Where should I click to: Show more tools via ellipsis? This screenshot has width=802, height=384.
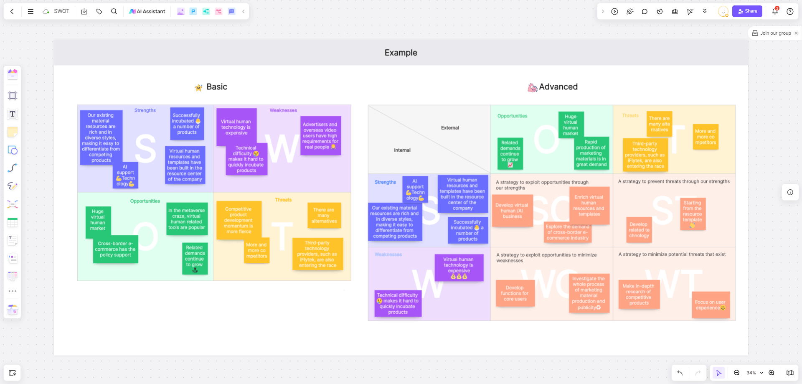(13, 291)
